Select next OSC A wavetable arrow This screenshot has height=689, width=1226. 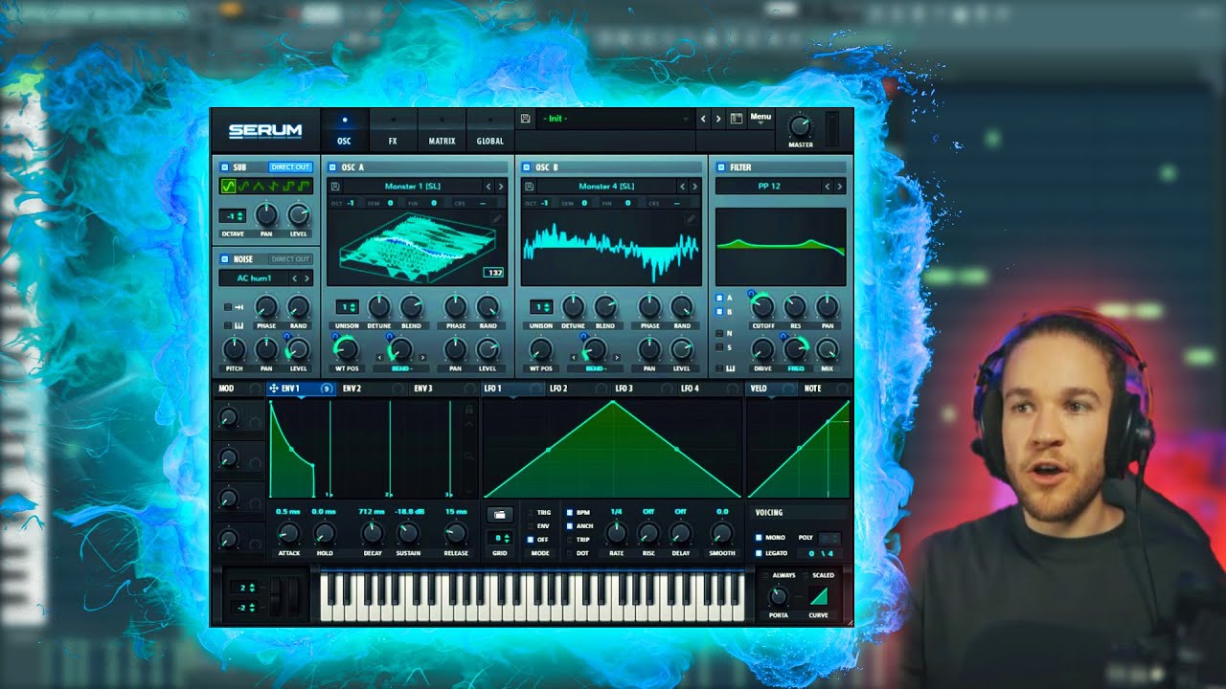point(501,187)
